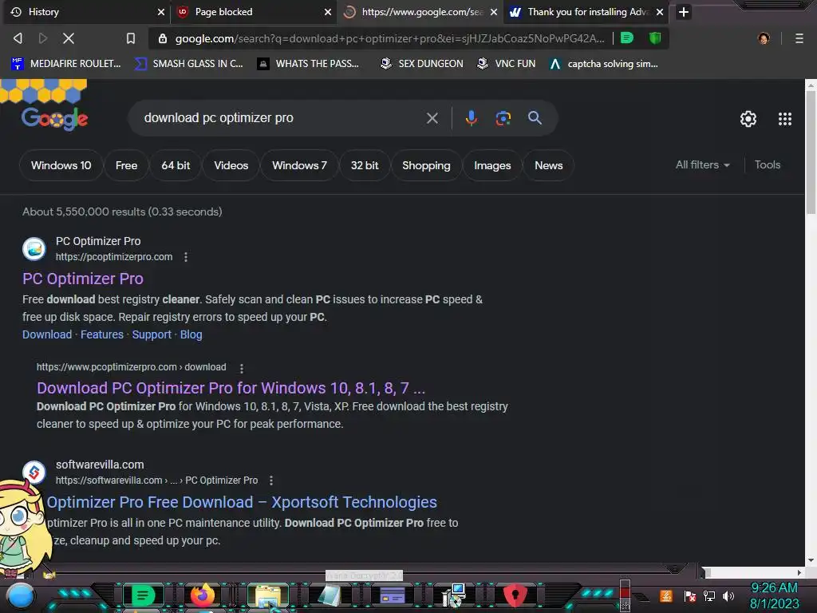
Task: Open the Blog sitelink
Action: (x=191, y=334)
